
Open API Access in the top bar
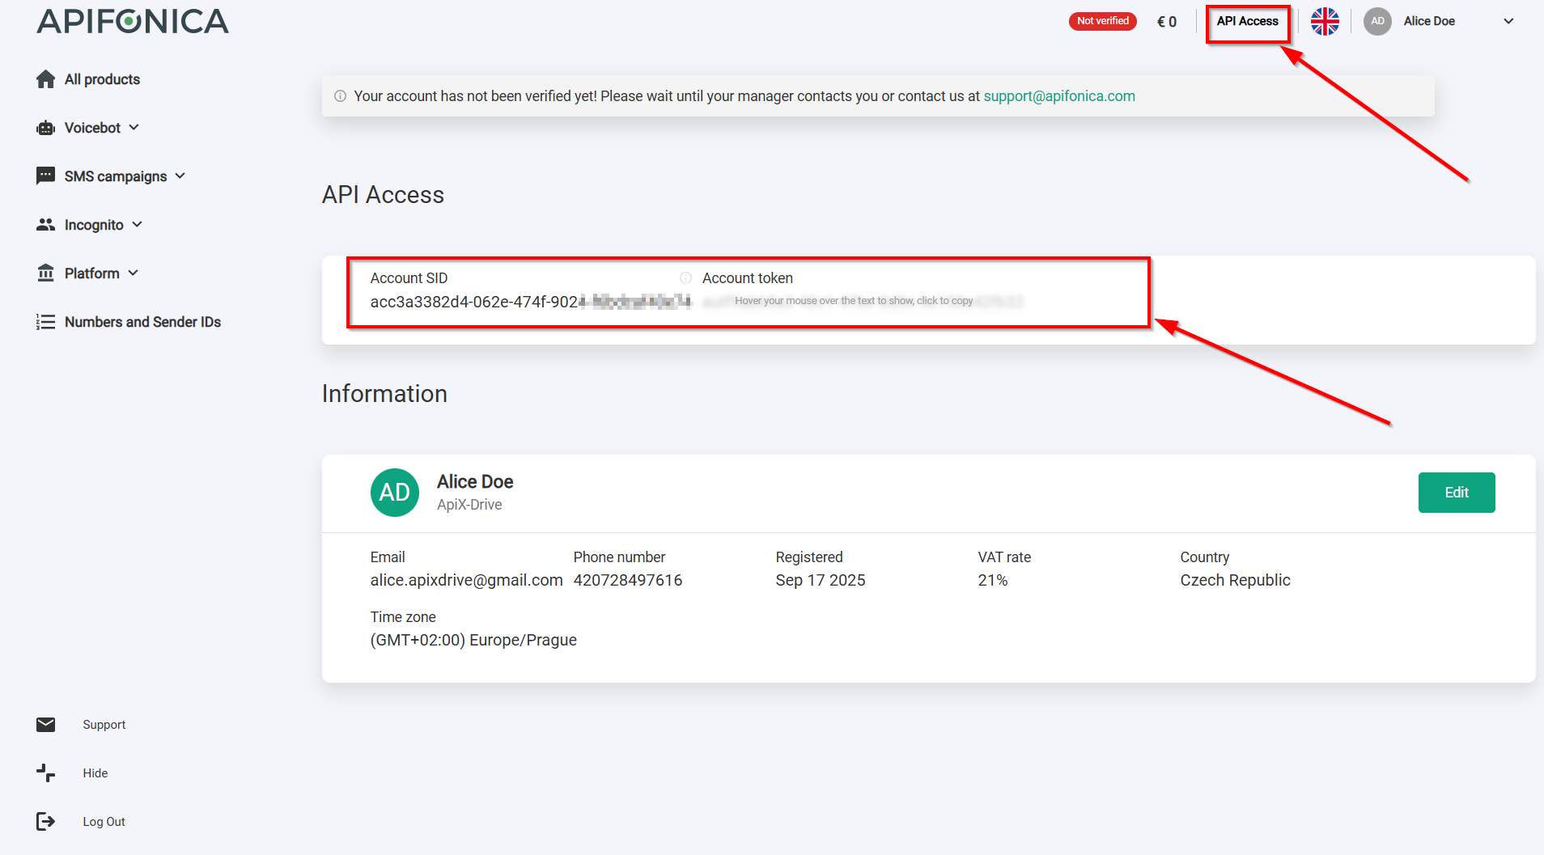click(1247, 22)
